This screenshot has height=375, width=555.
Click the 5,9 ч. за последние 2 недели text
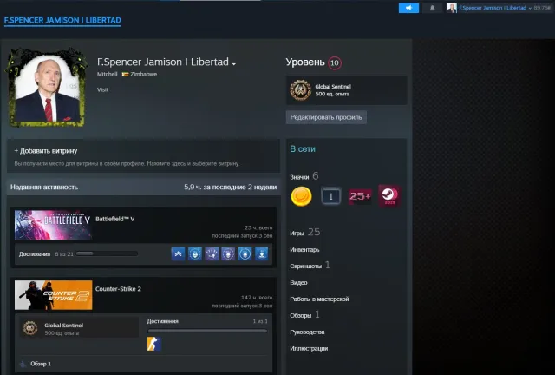230,187
